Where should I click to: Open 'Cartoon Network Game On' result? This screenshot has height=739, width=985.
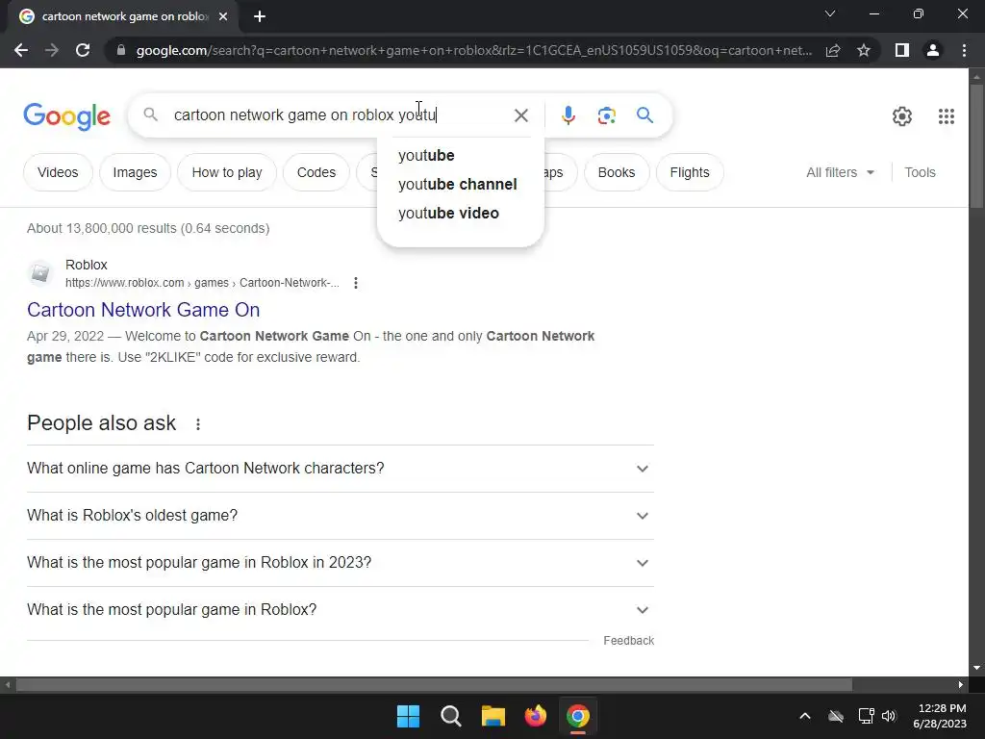click(143, 310)
